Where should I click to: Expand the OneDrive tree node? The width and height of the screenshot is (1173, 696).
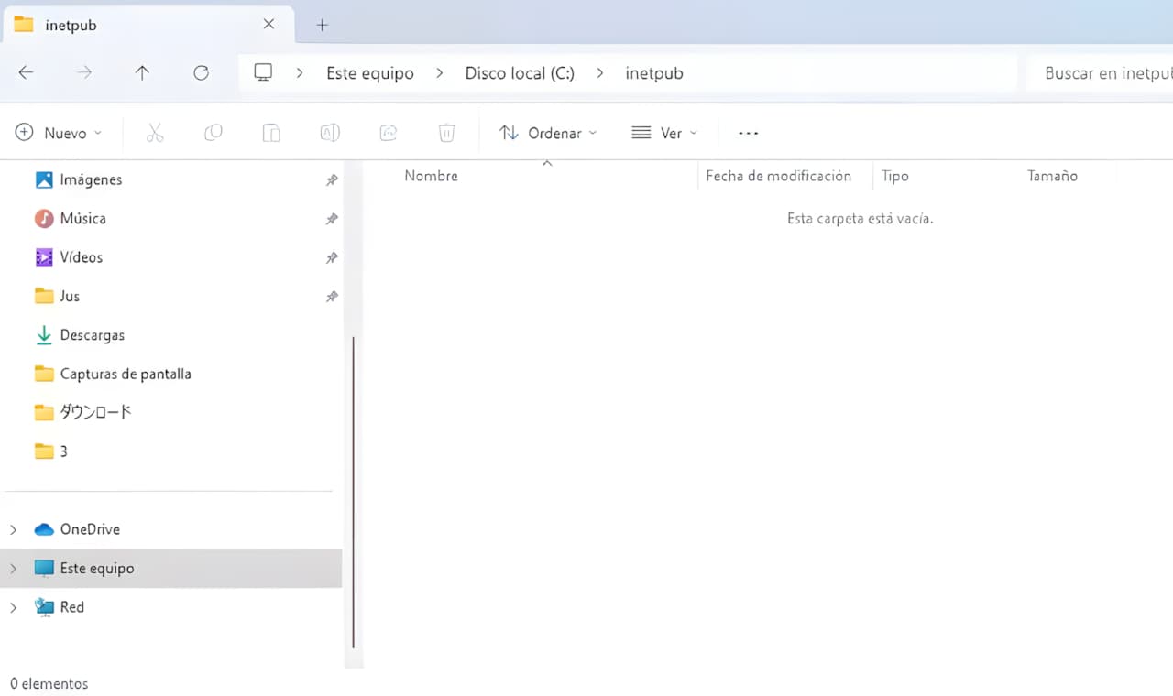[x=13, y=529]
